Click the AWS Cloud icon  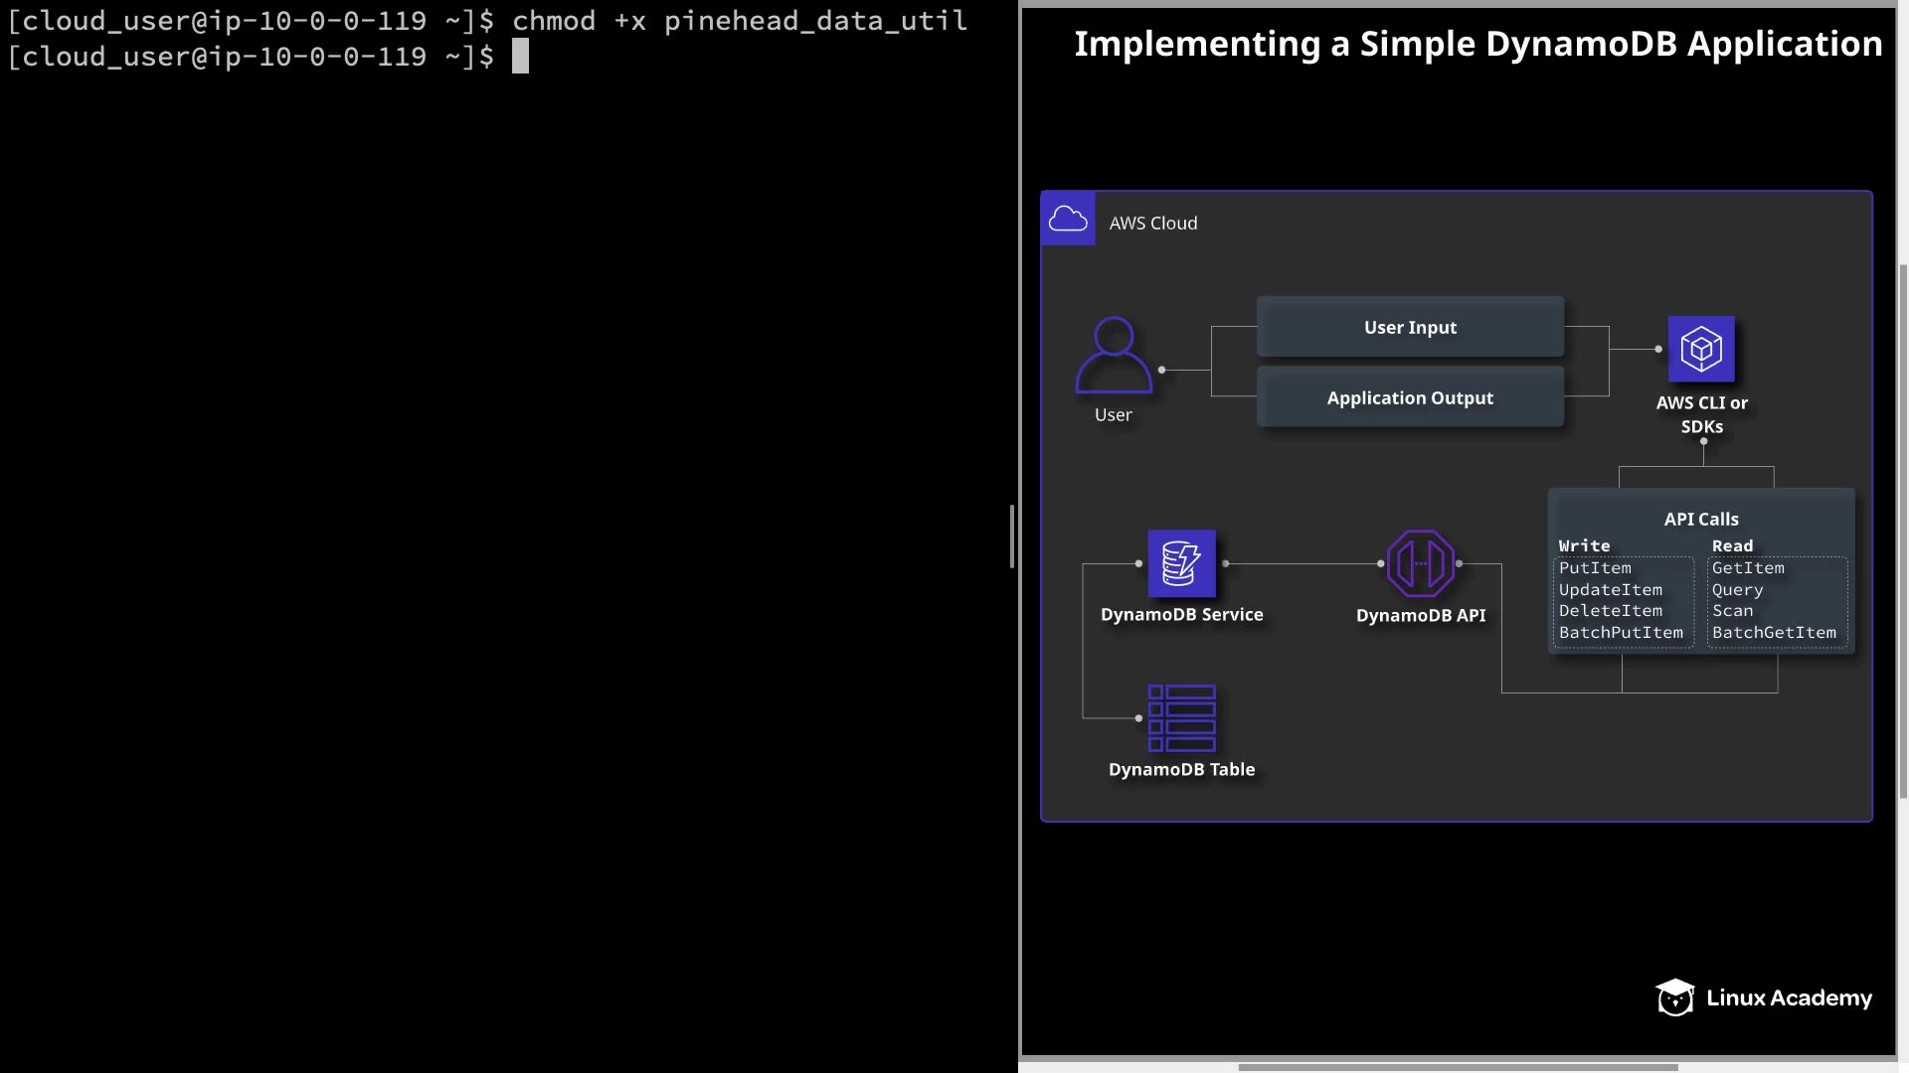1068,219
